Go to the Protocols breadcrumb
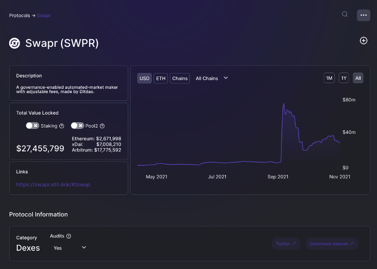This screenshot has width=377, height=269. tap(20, 16)
